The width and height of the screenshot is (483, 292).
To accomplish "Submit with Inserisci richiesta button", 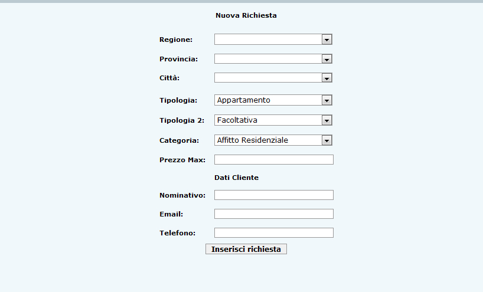I will click(x=246, y=249).
